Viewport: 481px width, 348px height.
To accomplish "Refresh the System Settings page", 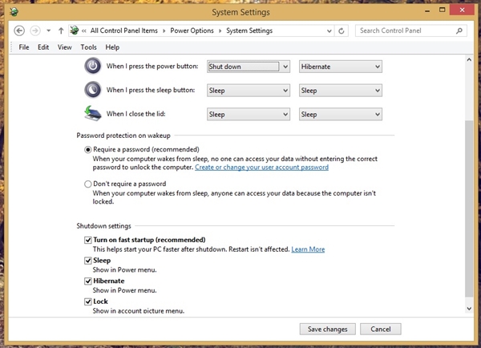I will point(342,30).
